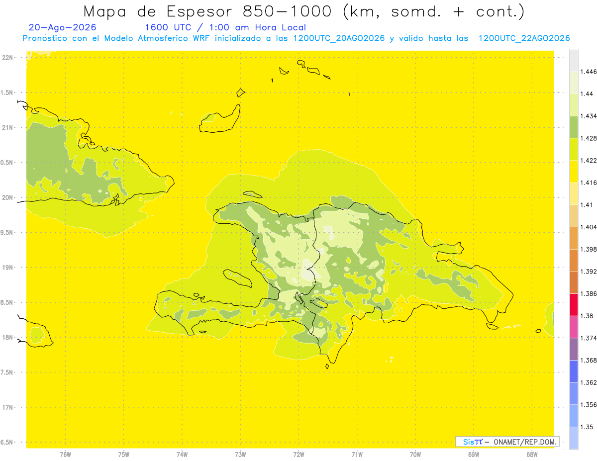Click the longitude label '71W'
Viewport: 597px width, 461px height.
(x=357, y=455)
